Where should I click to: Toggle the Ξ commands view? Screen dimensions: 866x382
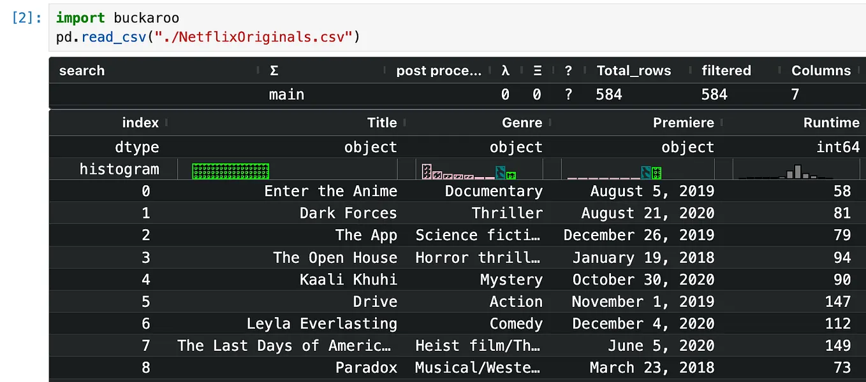pos(536,71)
